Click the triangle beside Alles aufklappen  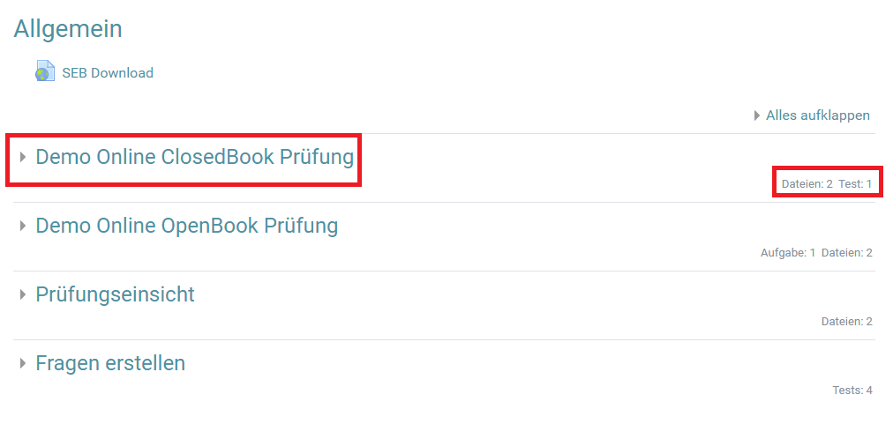(757, 116)
